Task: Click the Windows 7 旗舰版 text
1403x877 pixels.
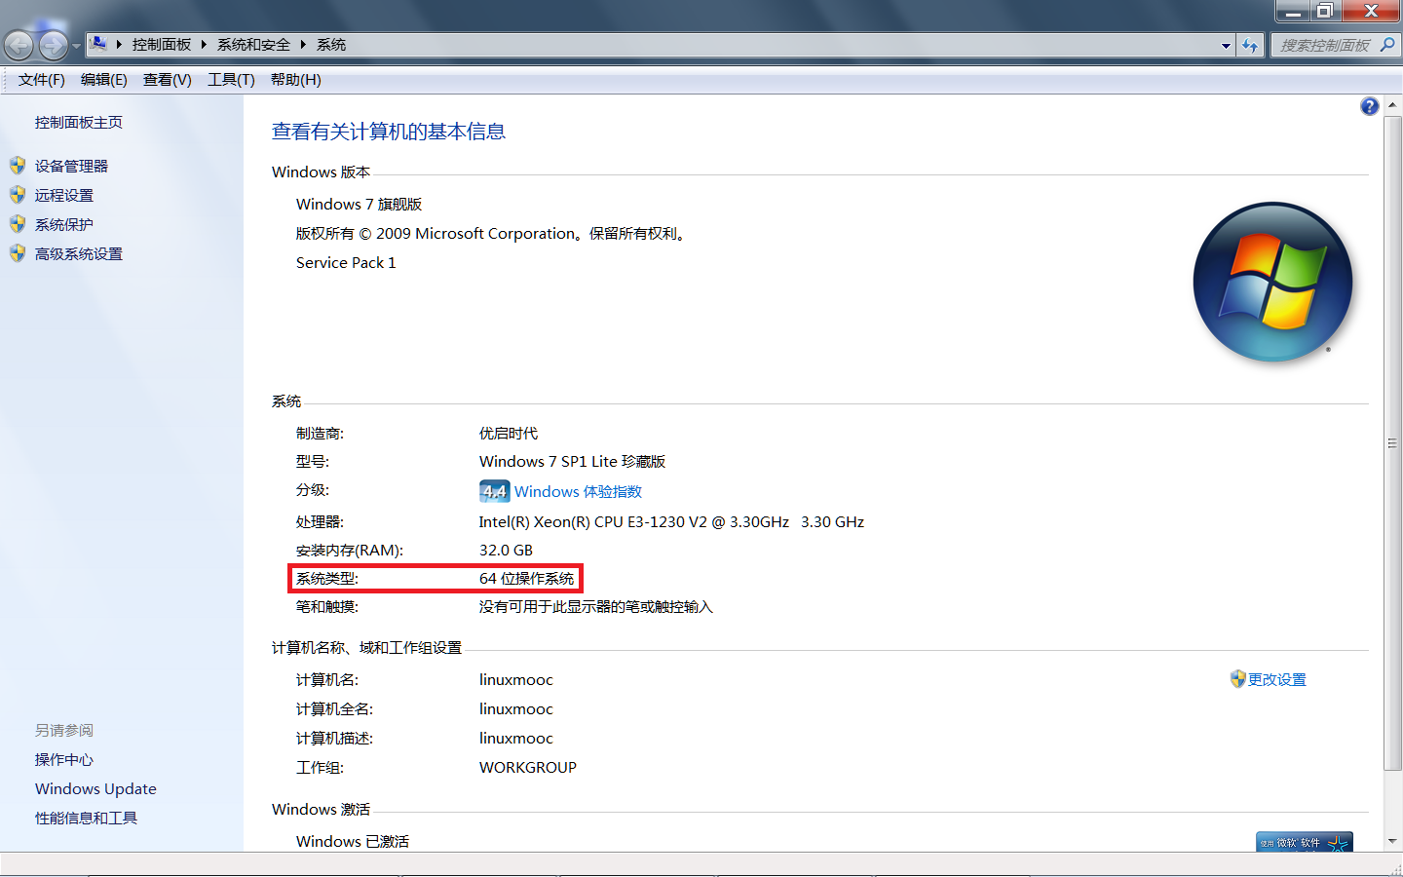Action: (359, 205)
